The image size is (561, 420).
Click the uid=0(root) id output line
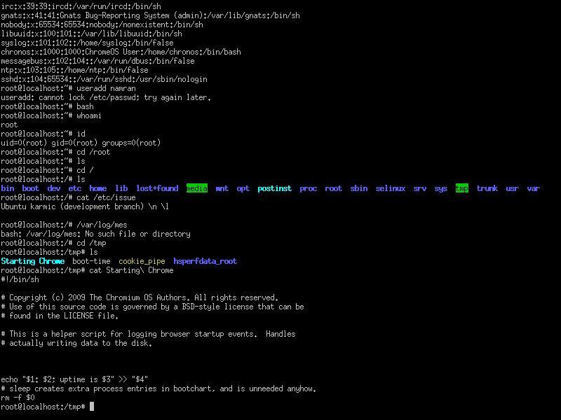pyautogui.click(x=81, y=143)
